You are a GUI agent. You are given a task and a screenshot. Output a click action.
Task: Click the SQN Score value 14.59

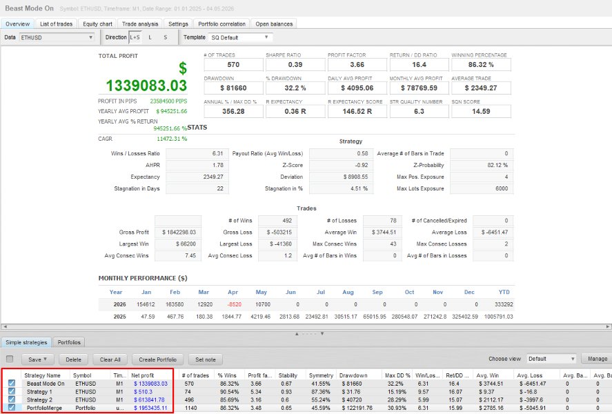click(481, 111)
